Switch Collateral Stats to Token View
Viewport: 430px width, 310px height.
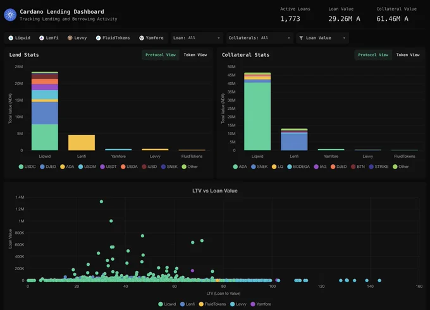click(408, 55)
